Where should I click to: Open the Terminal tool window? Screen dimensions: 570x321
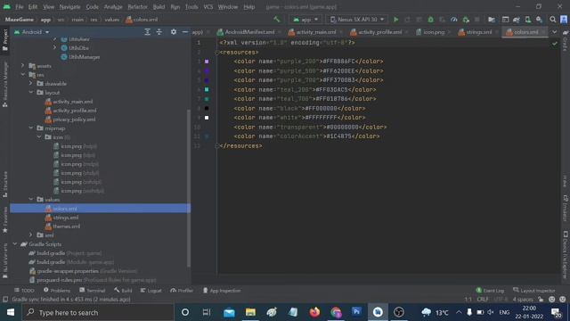[93, 291]
